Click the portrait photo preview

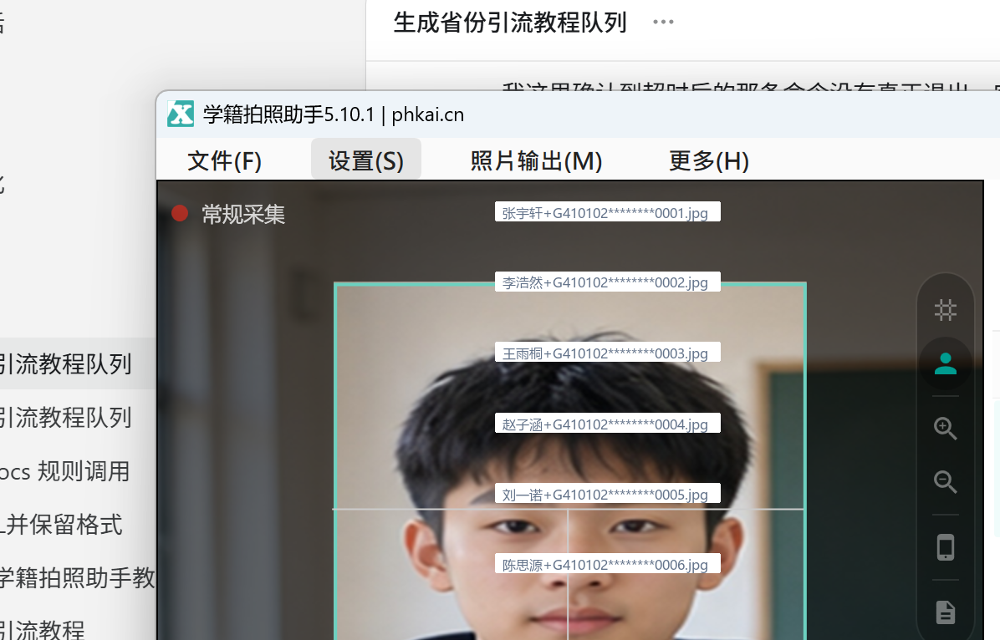click(569, 461)
